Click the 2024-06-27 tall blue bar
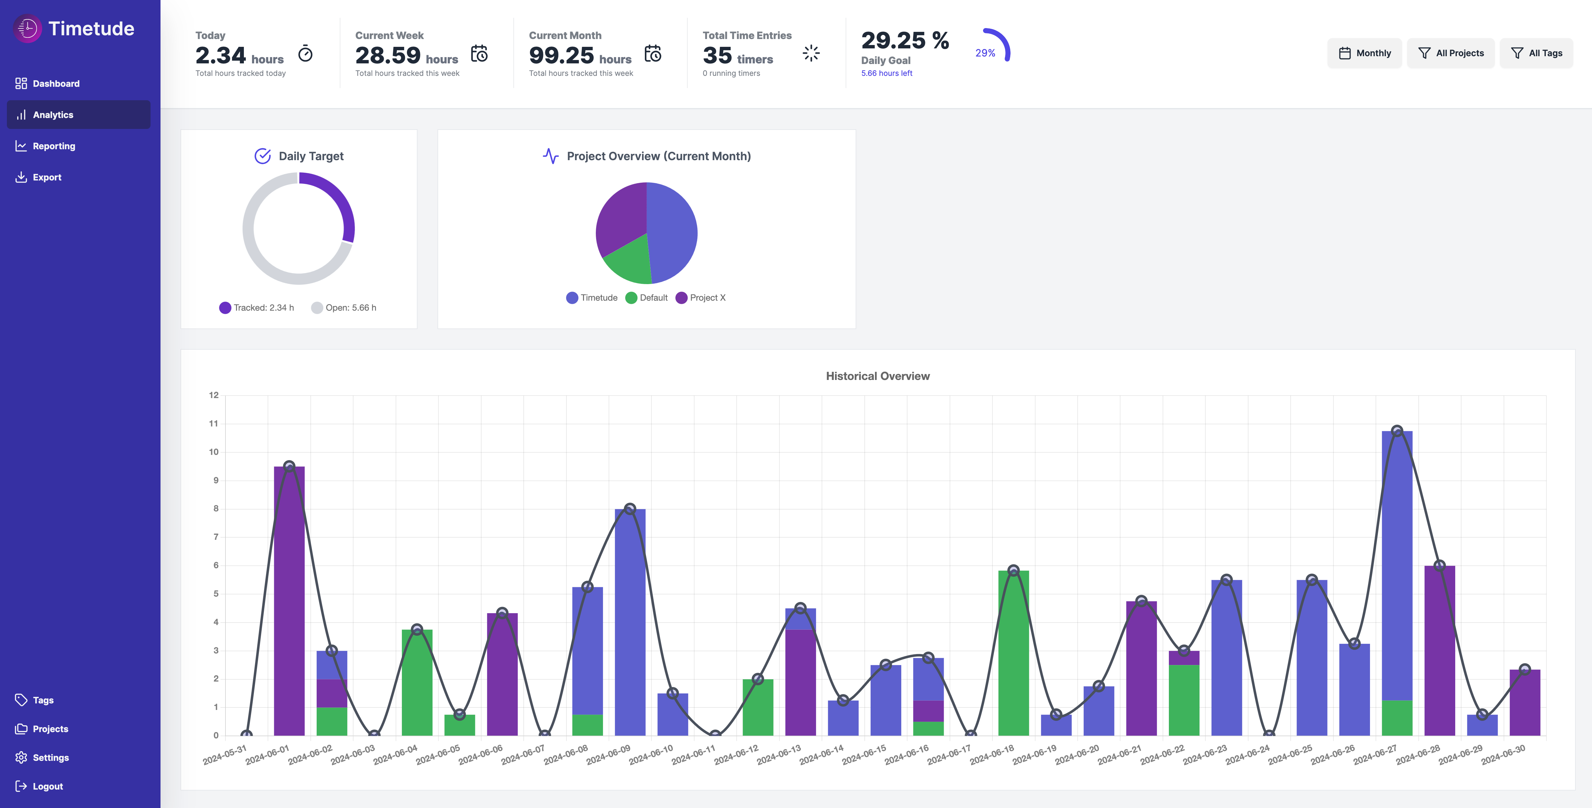Screen dimensions: 1592x808 (1397, 565)
